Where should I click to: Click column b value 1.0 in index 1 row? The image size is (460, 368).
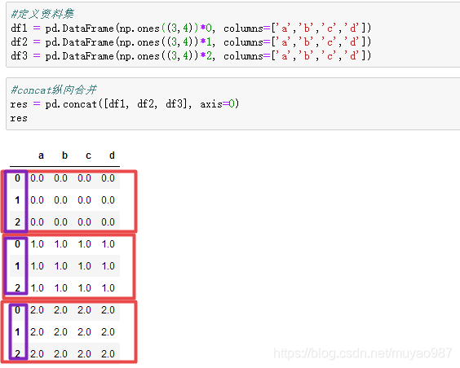coord(60,266)
